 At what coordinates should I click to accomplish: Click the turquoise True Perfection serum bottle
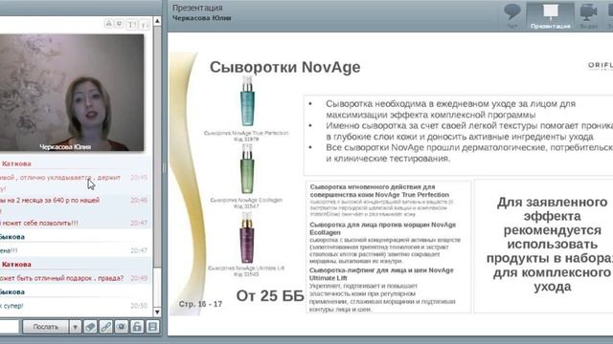point(247,101)
